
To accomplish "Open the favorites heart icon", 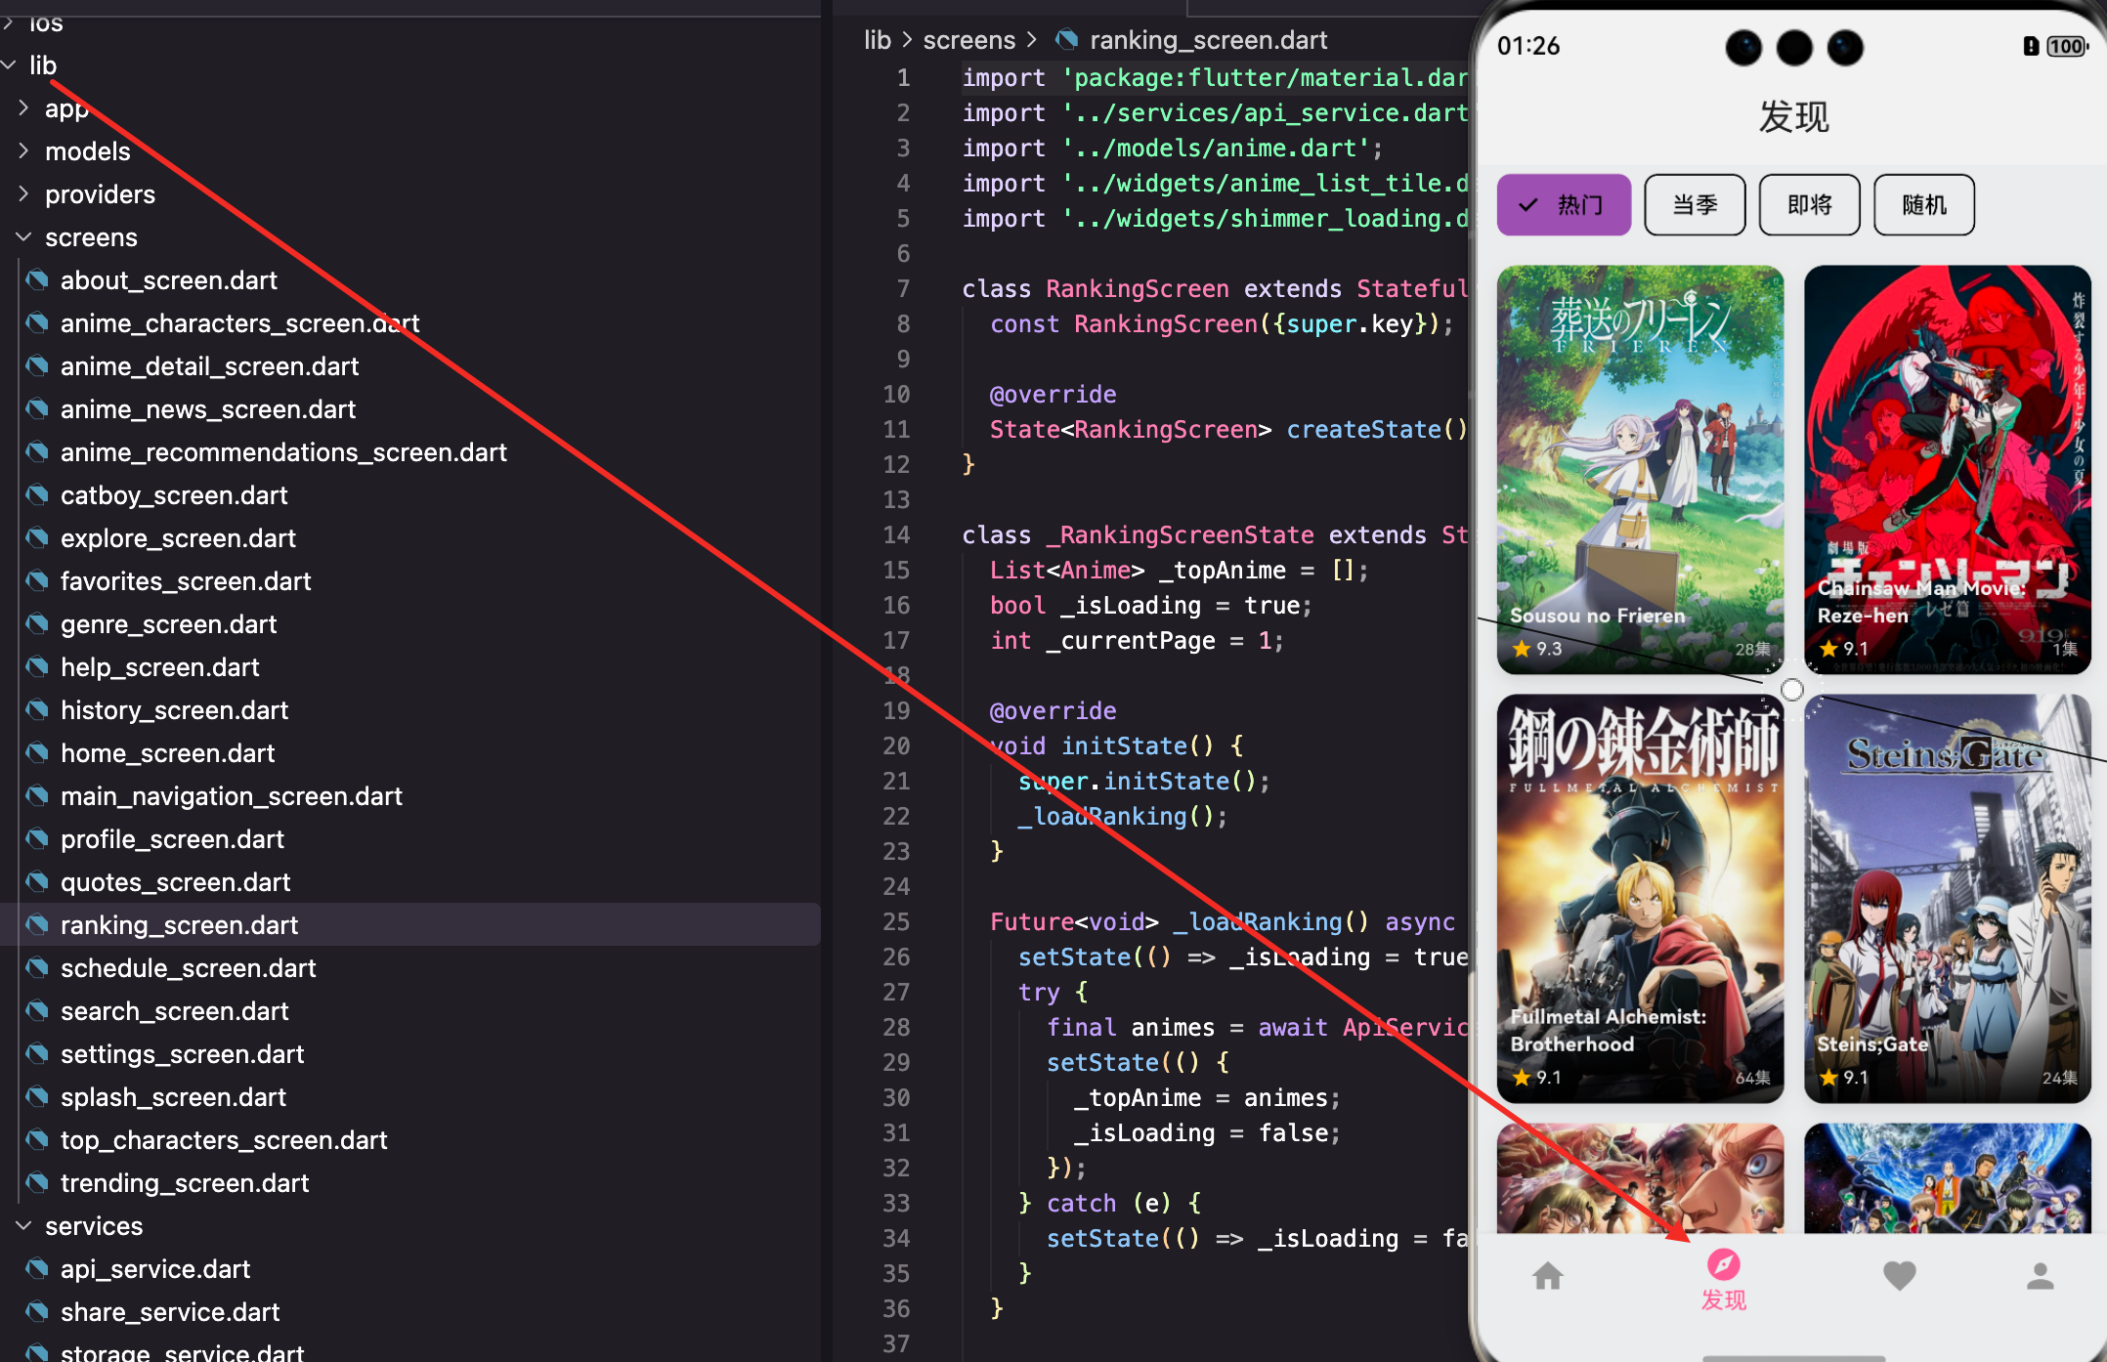I will [1899, 1275].
